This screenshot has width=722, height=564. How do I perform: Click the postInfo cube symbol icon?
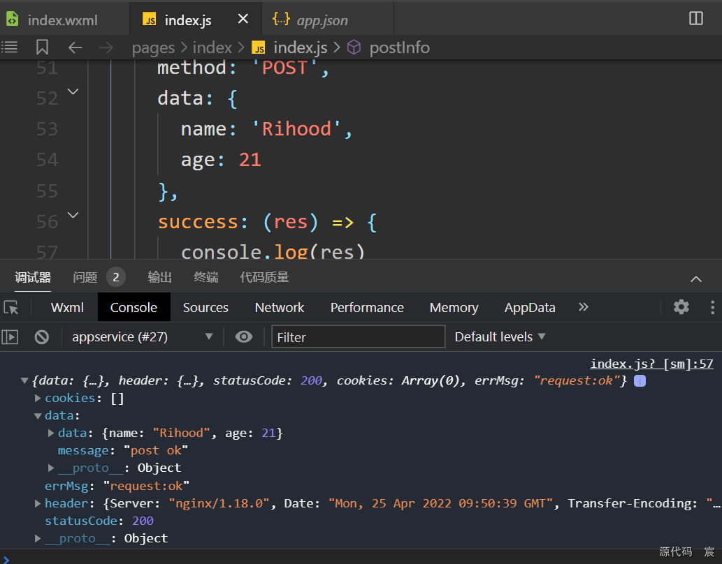pos(354,47)
